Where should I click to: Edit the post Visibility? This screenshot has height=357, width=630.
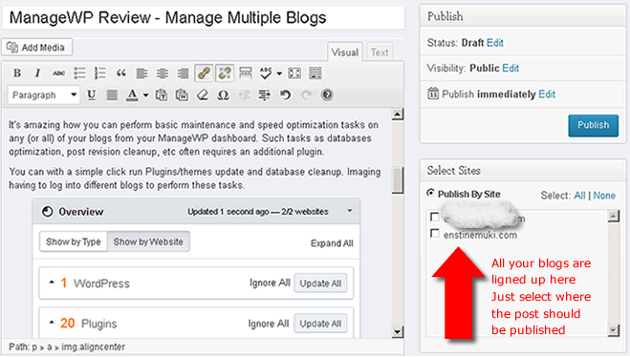point(511,68)
